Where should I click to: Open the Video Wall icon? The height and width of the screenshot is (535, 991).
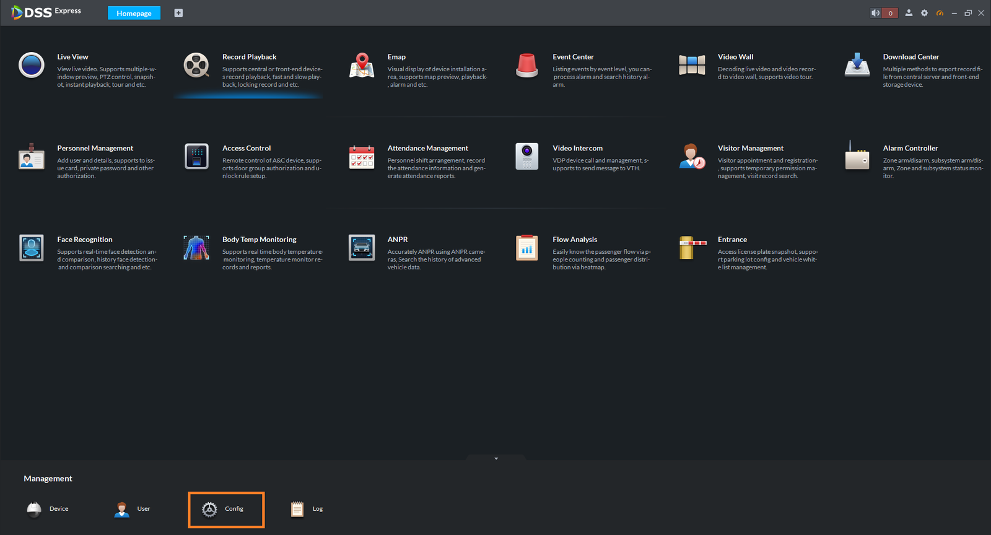tap(692, 65)
